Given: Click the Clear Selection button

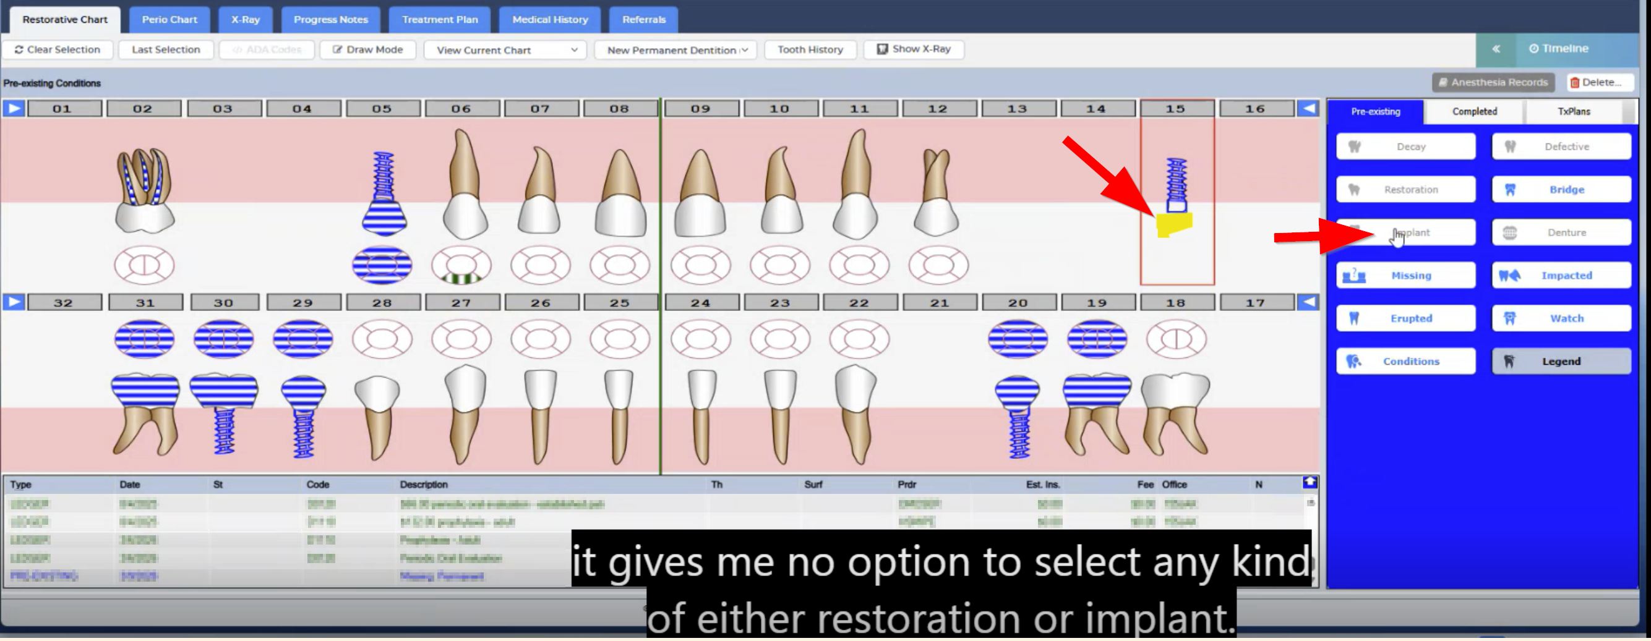Looking at the screenshot, I should point(58,49).
